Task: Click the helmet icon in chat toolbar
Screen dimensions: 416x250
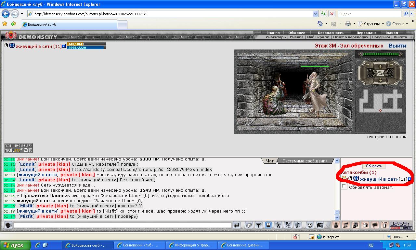Action: pos(320,225)
